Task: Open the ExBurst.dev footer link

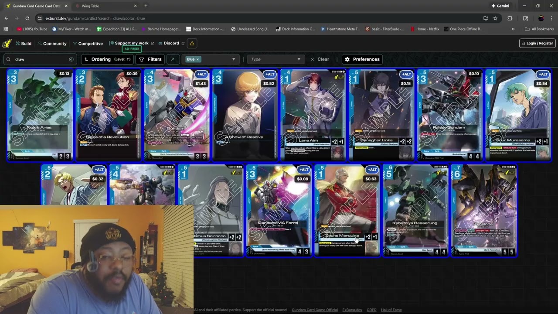Action: [x=352, y=310]
